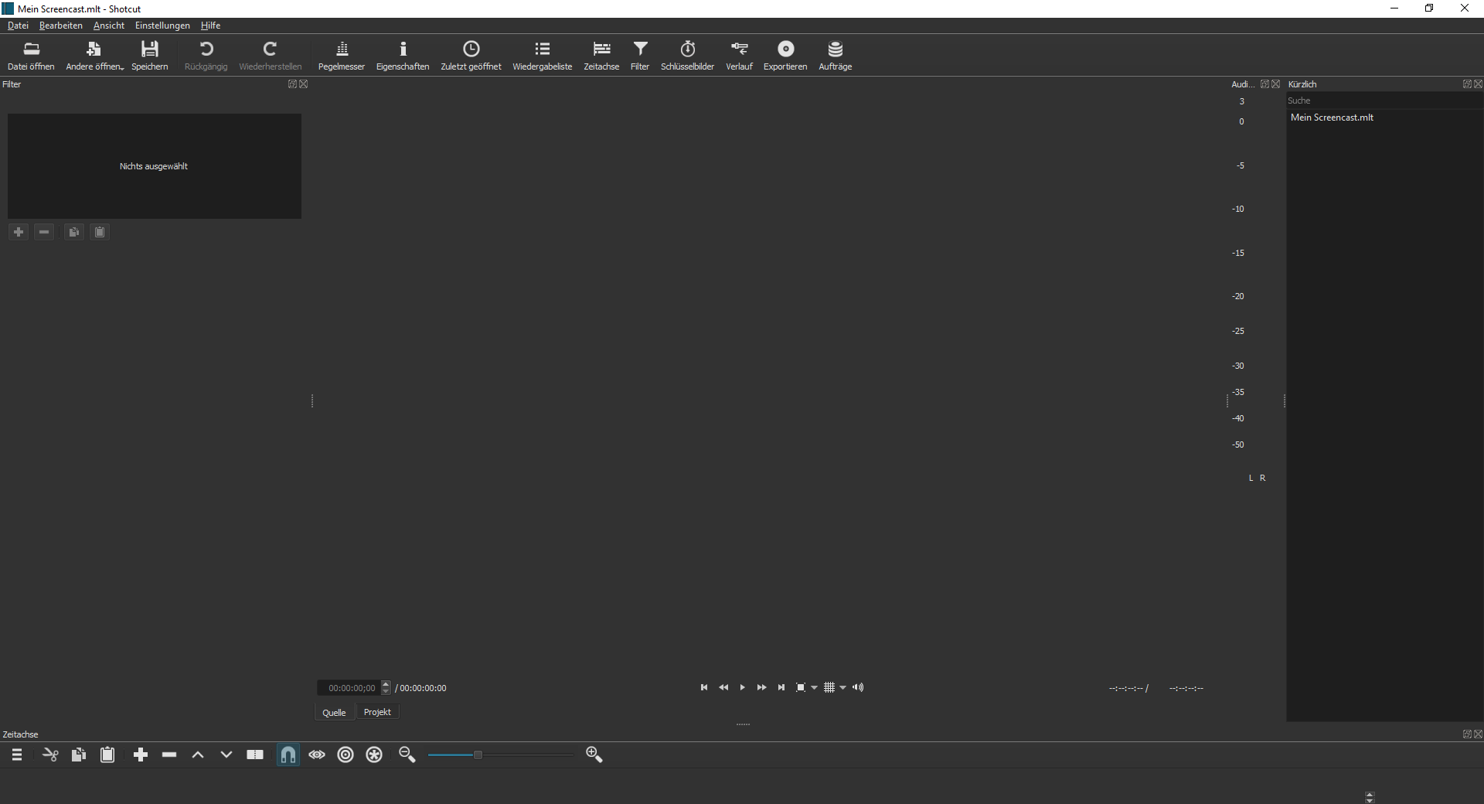Close the audio meter panel
Viewport: 1484px width, 804px height.
1276,84
